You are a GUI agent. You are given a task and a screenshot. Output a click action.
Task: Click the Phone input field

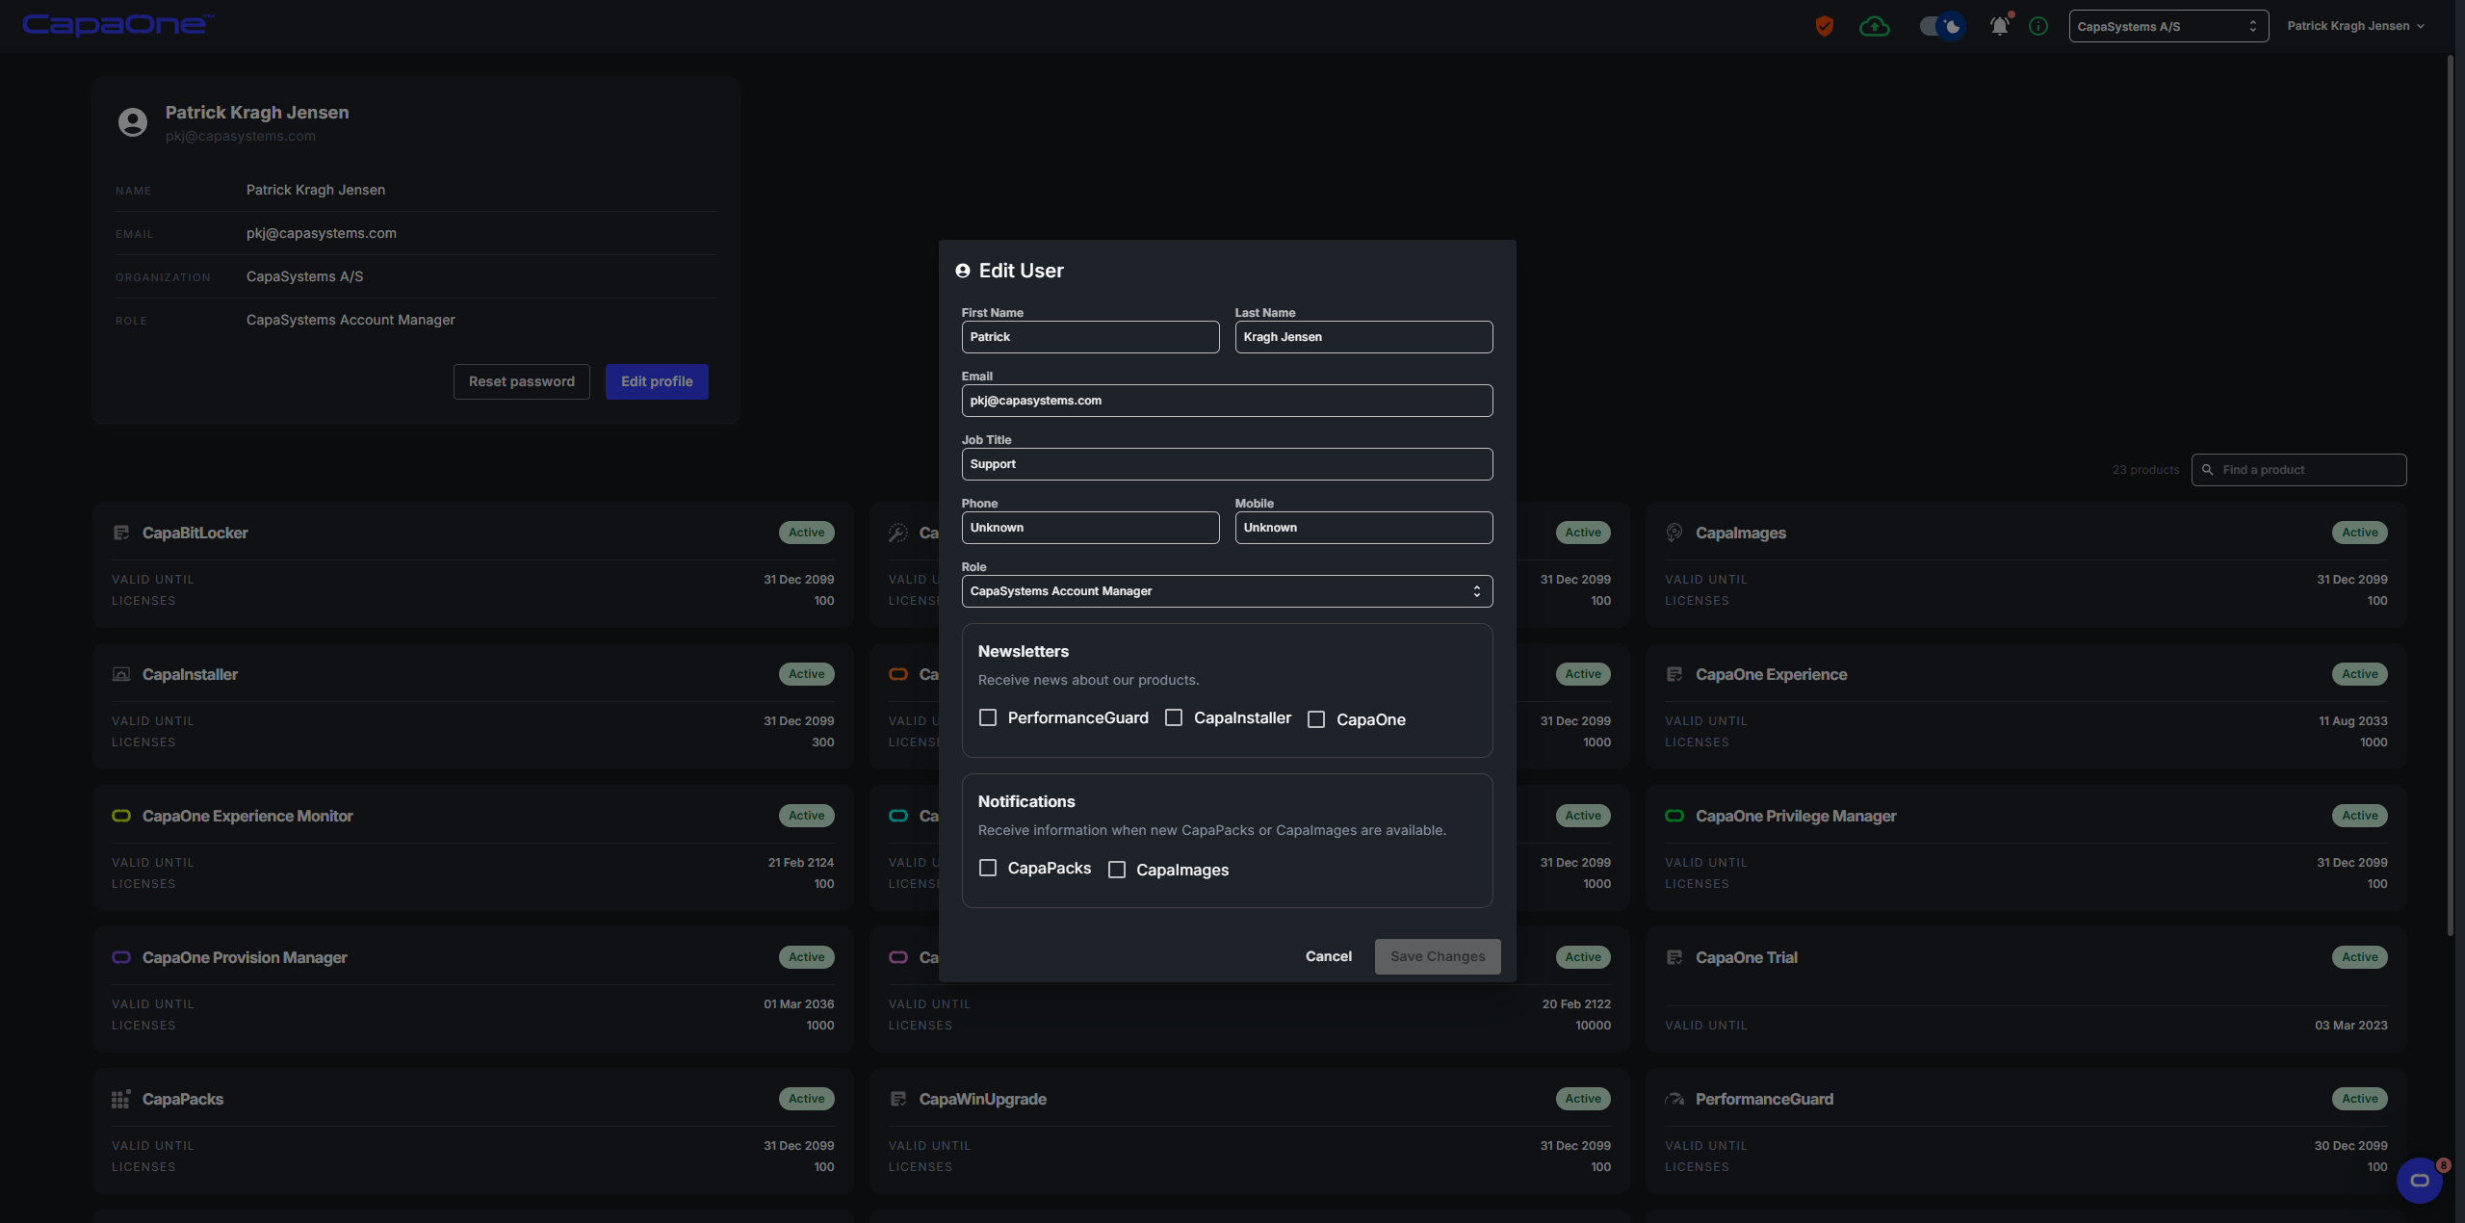1090,528
